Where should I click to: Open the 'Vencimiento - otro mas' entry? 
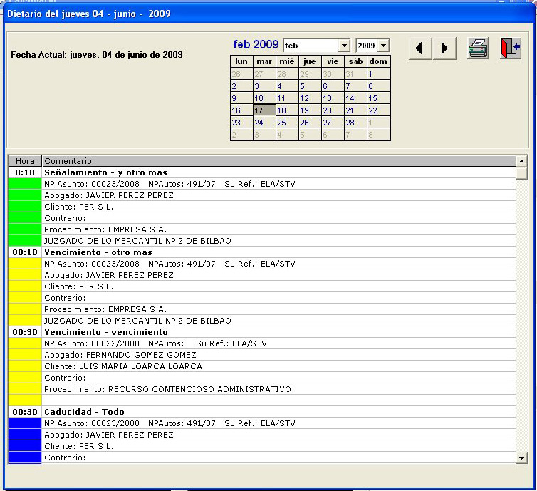pyautogui.click(x=98, y=252)
